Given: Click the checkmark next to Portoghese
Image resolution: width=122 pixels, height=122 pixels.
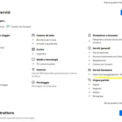Looking at the screenshot, I should (x=89, y=96).
